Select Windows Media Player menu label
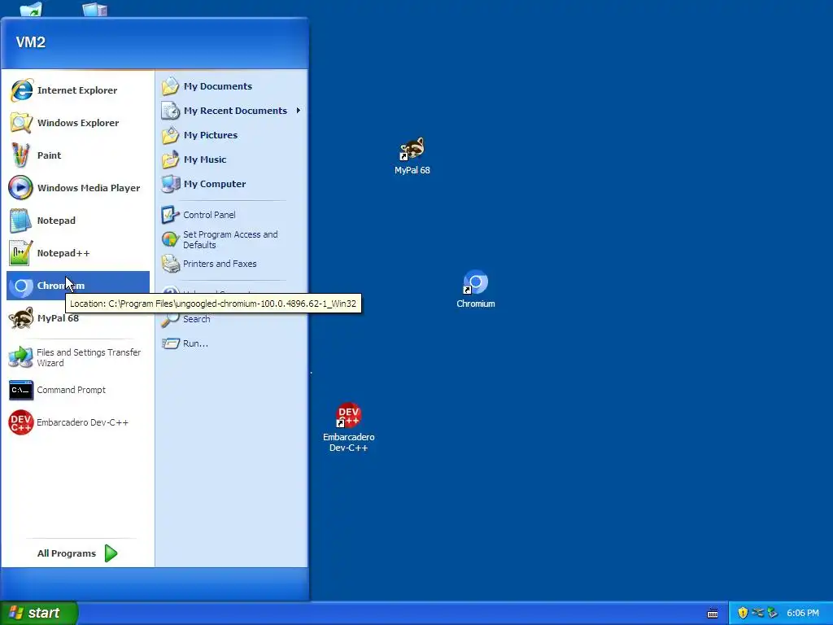The width and height of the screenshot is (833, 625). (x=89, y=188)
